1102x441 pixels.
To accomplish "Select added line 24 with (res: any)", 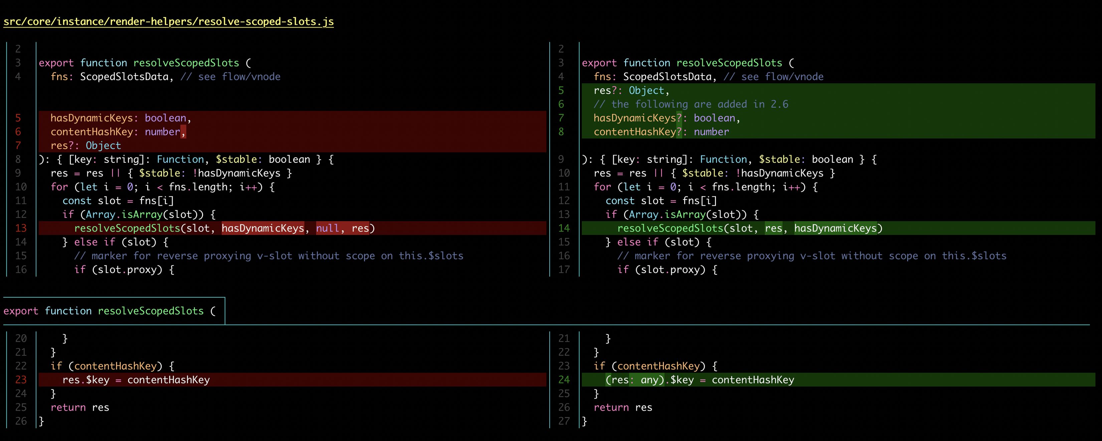I will pyautogui.click(x=700, y=380).
